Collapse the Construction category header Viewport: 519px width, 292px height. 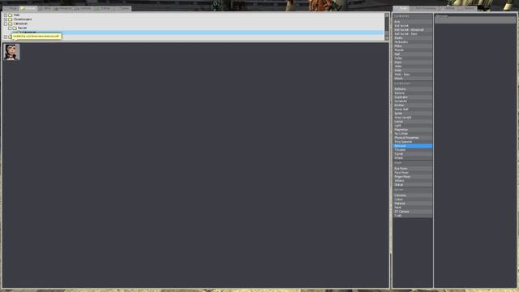pyautogui.click(x=413, y=84)
